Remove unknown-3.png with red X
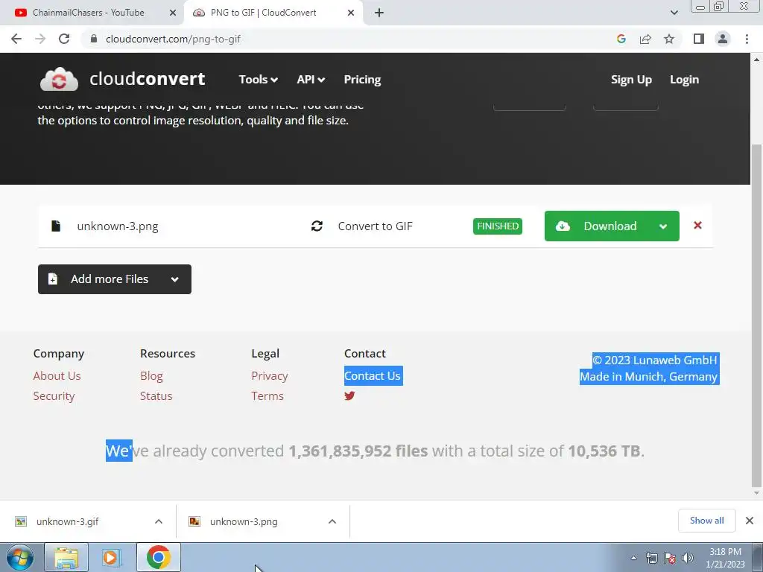763x572 pixels. point(697,225)
